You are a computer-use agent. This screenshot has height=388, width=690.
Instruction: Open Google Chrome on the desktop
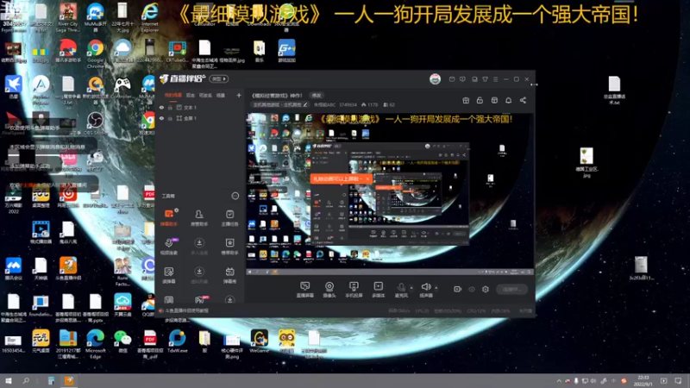click(x=95, y=53)
